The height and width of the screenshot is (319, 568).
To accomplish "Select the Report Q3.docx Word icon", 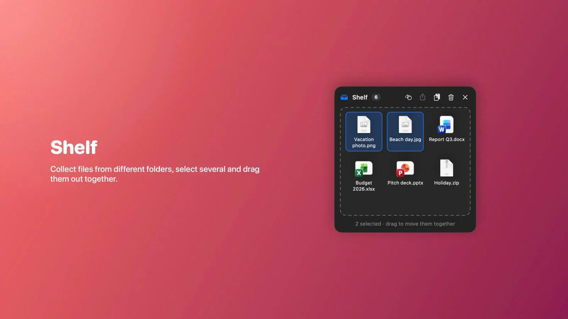I will (x=446, y=125).
